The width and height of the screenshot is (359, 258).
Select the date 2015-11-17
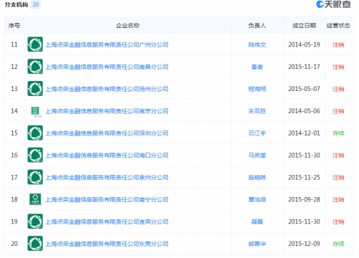[304, 67]
